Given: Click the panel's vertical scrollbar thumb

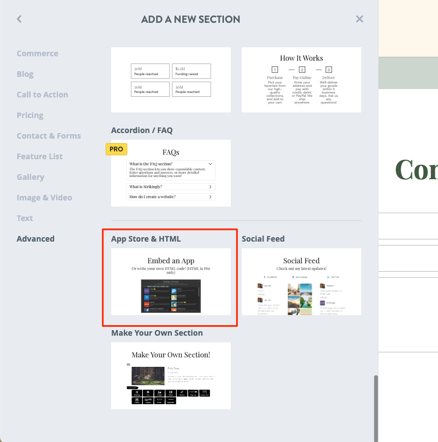Looking at the screenshot, I should (376, 409).
